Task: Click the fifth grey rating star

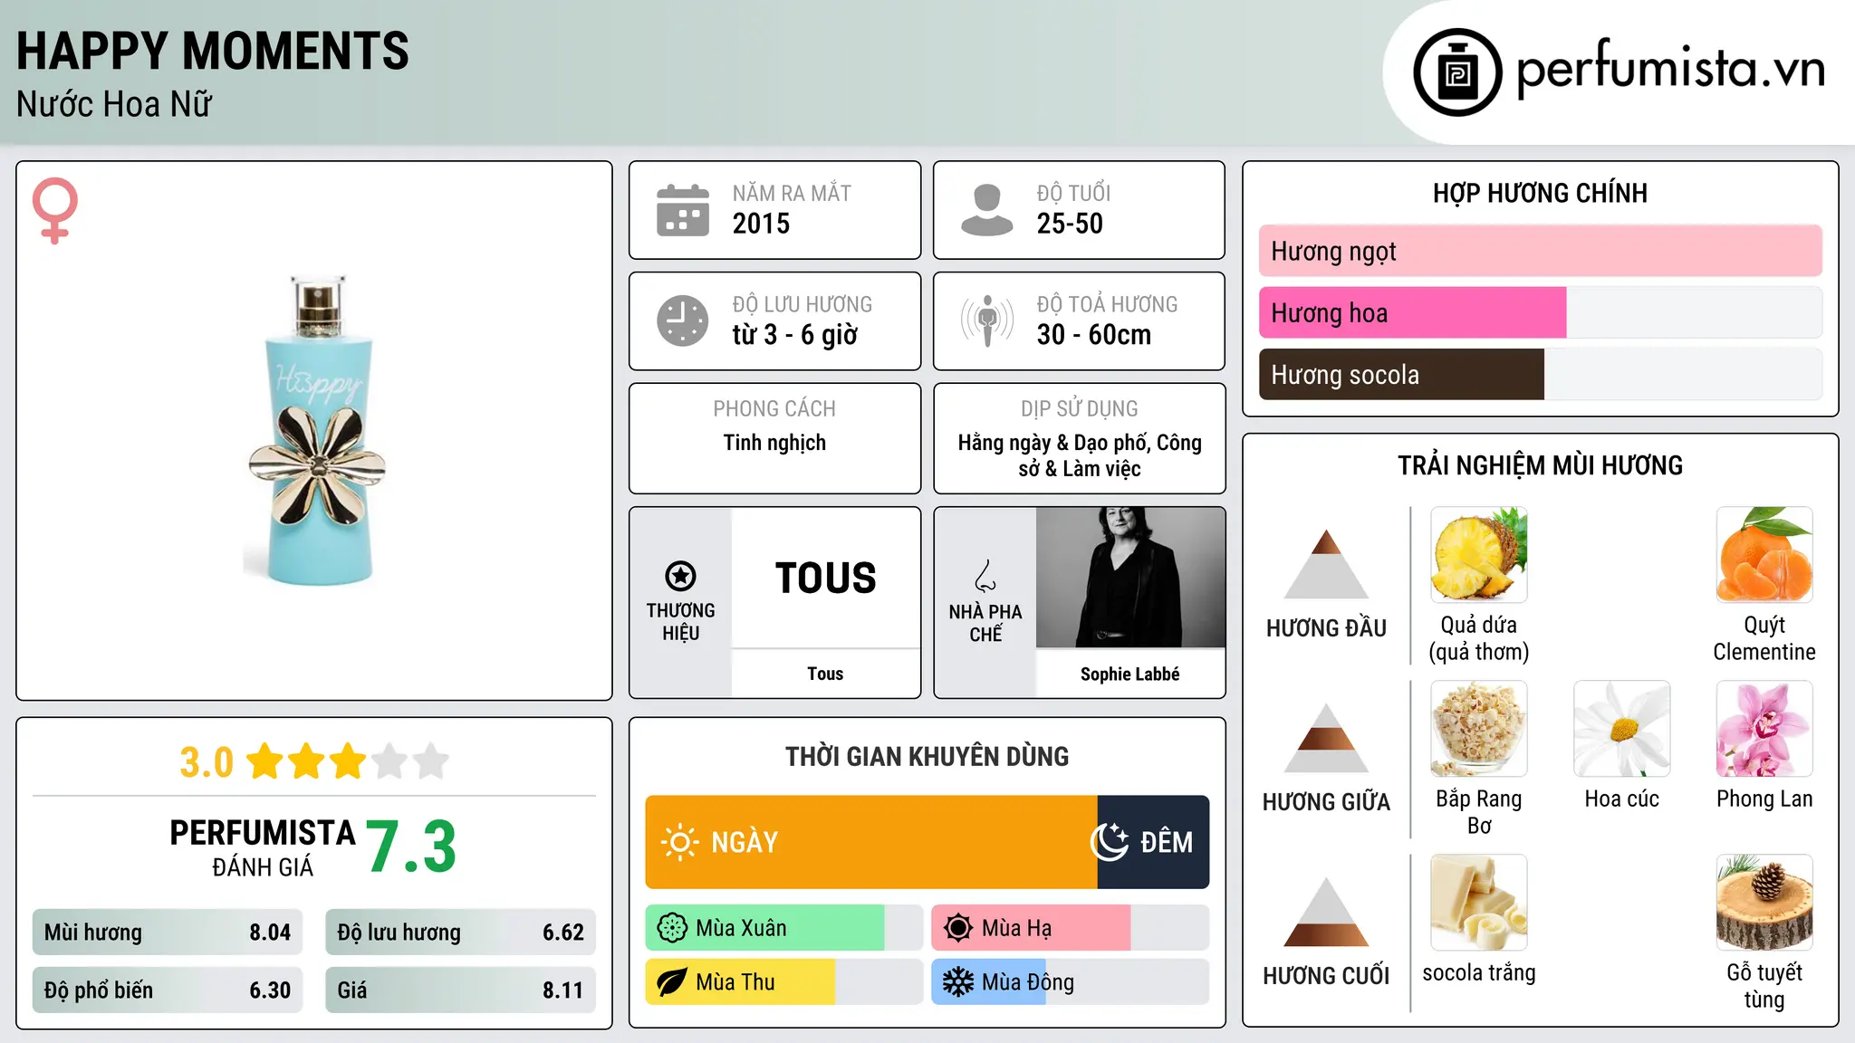Action: point(431,761)
